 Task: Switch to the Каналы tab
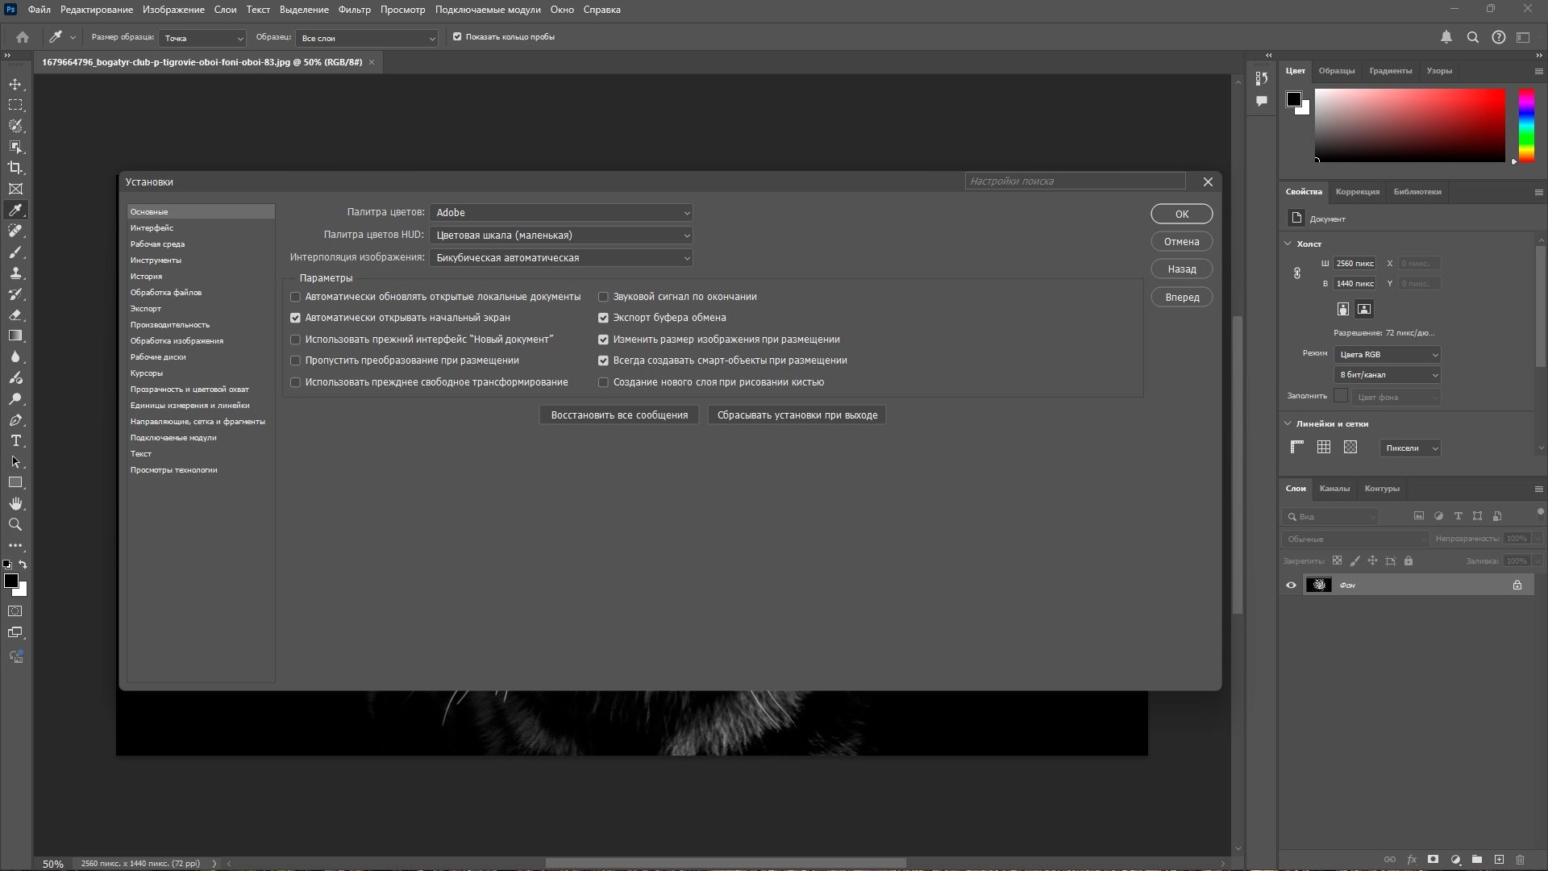pos(1334,489)
